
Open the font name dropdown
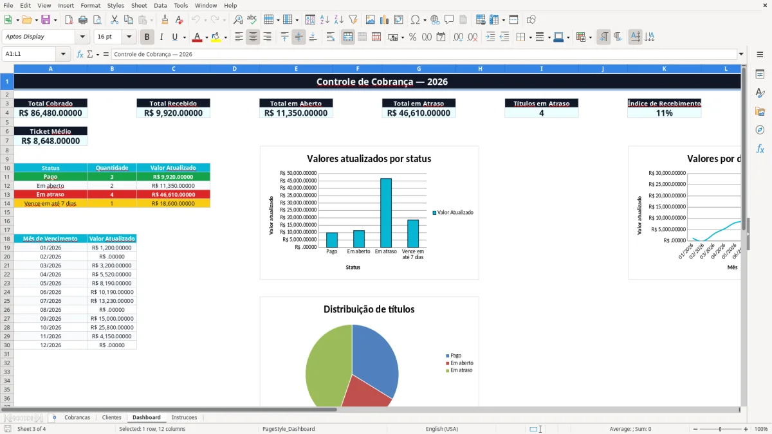click(x=82, y=37)
